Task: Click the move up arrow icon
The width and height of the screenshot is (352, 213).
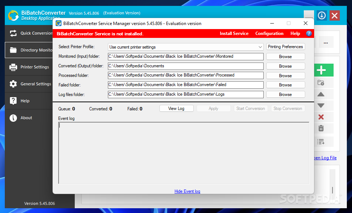Action: 321,94
